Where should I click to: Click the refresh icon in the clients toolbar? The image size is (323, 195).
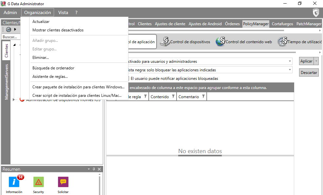click(x=9, y=29)
